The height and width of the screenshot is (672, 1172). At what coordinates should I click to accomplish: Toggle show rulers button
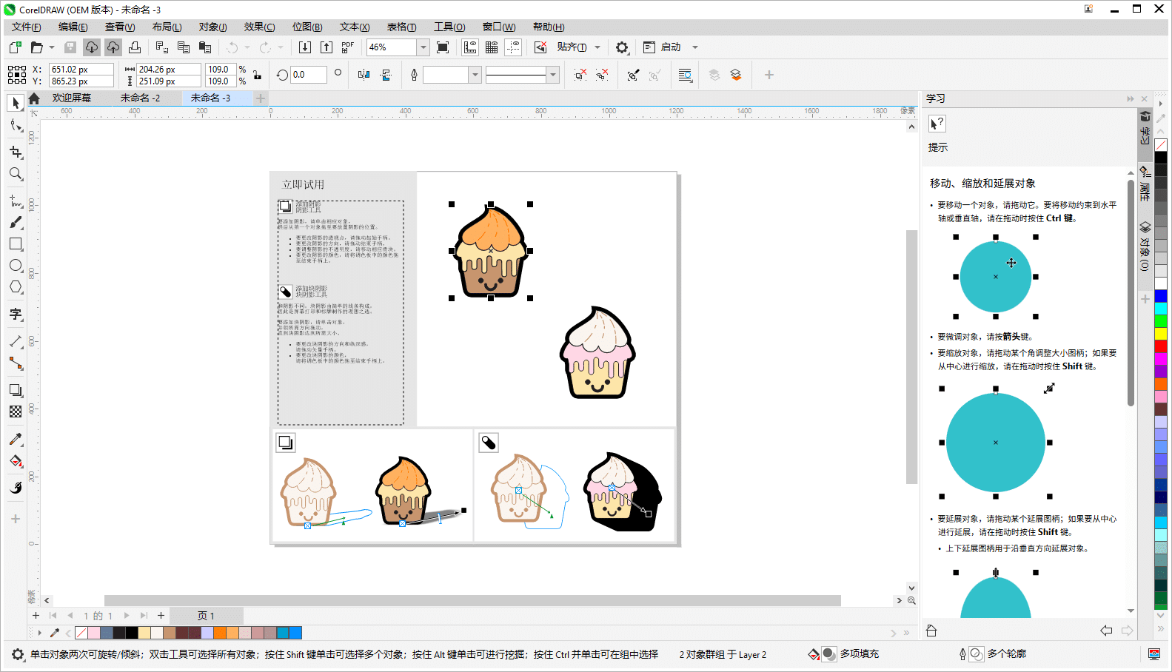tap(469, 47)
